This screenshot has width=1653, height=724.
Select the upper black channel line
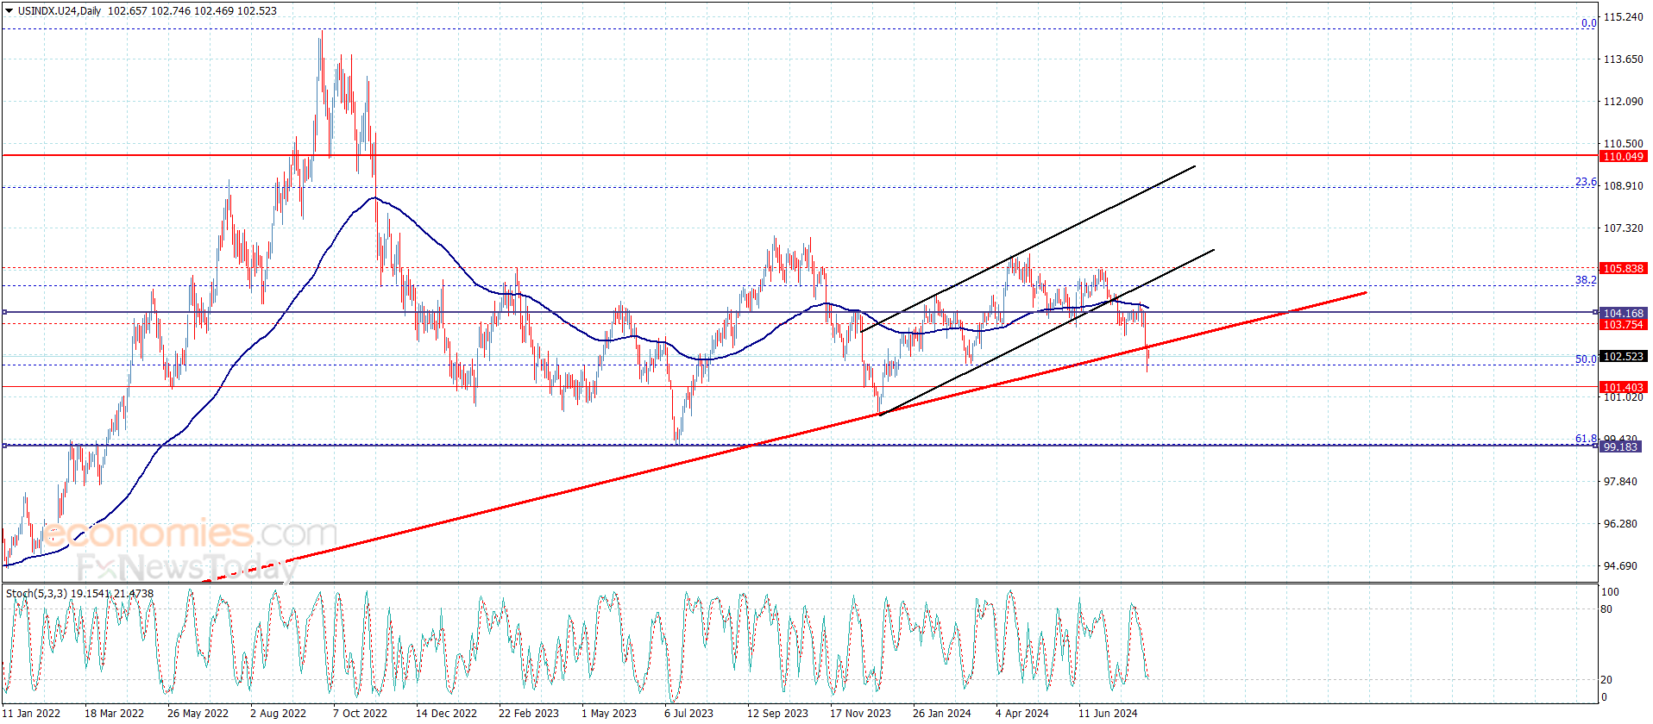[1028, 248]
